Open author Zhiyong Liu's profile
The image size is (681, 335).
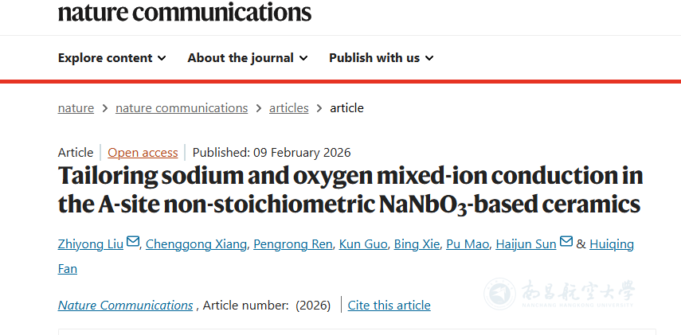(91, 244)
